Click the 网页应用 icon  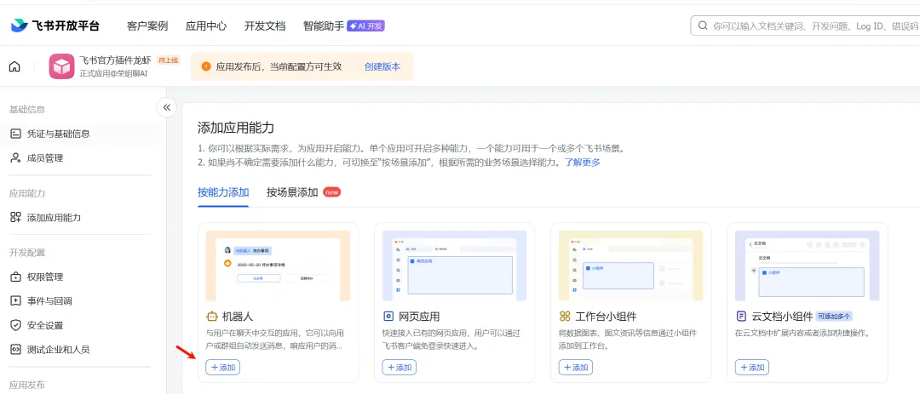388,317
